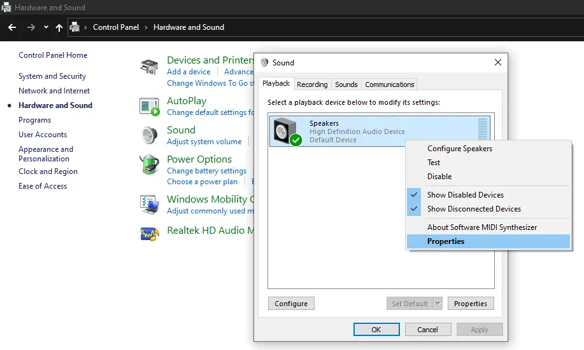This screenshot has width=584, height=350.
Task: Open About Software MIDI Synthesizer
Action: click(x=488, y=227)
